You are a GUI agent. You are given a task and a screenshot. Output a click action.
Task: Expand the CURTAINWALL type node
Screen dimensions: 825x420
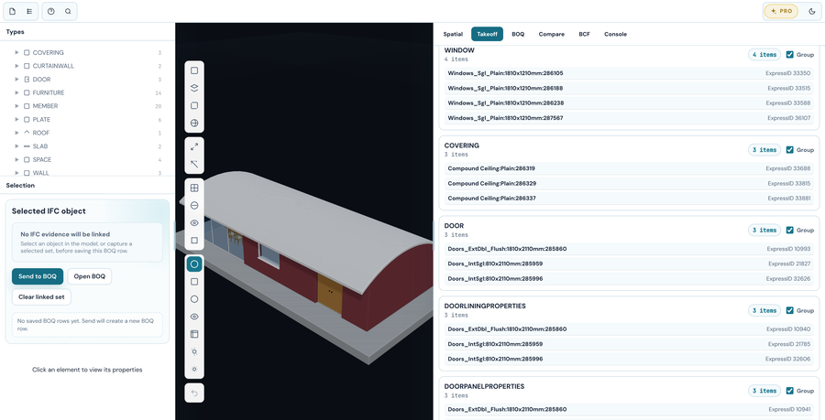click(16, 66)
